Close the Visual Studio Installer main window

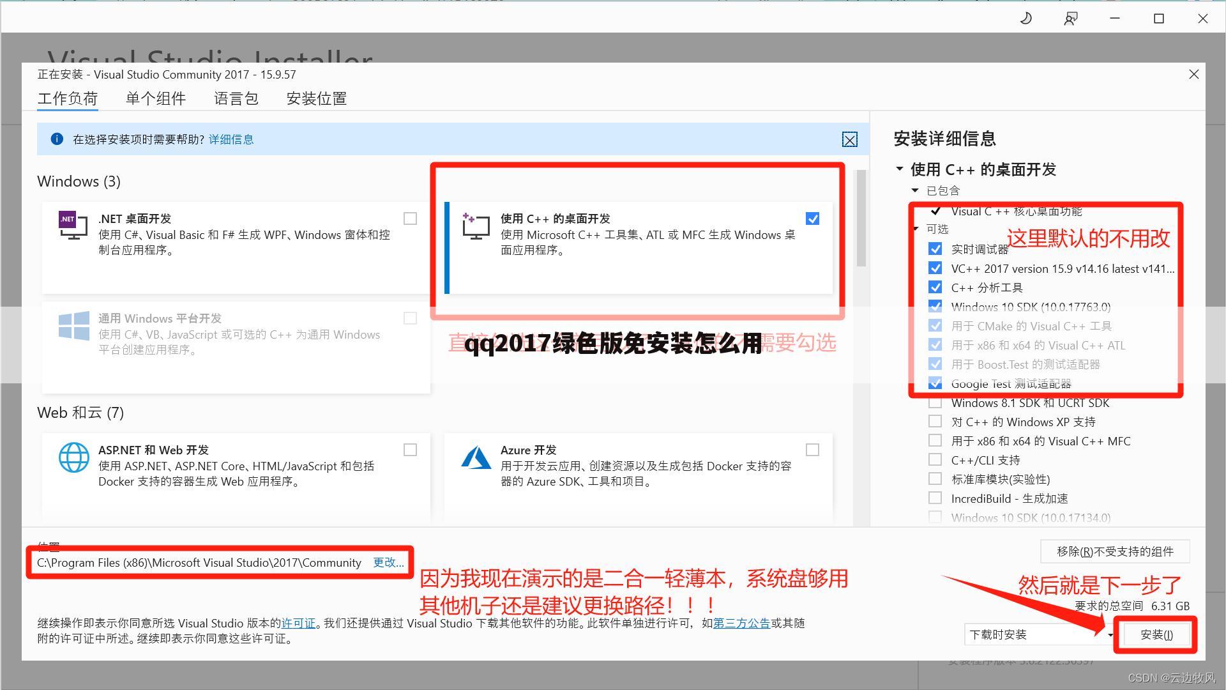1203,19
